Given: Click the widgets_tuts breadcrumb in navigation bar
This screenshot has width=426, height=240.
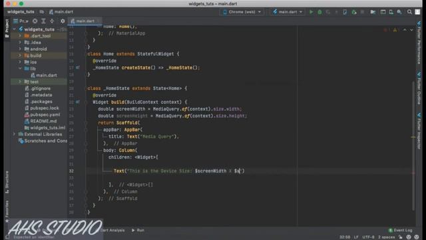Looking at the screenshot, I should [21, 12].
